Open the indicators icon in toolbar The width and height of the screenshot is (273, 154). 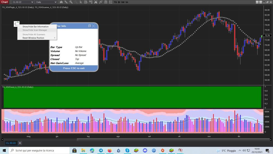click(101, 2)
